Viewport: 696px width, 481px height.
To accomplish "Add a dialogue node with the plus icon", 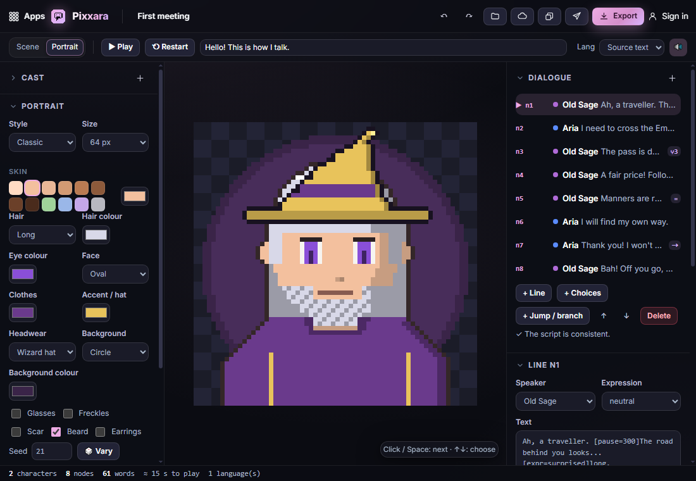I will tap(672, 78).
